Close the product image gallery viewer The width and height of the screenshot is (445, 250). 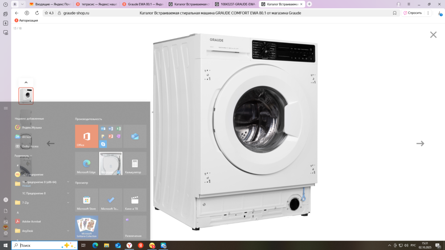(x=433, y=35)
